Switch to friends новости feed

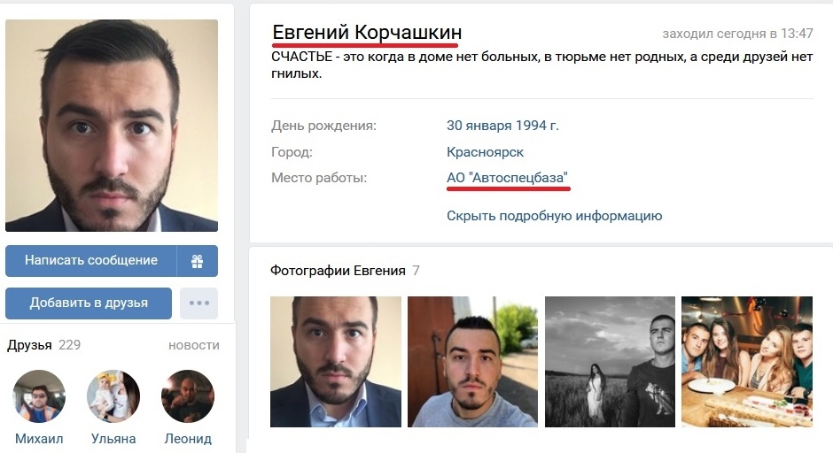194,345
